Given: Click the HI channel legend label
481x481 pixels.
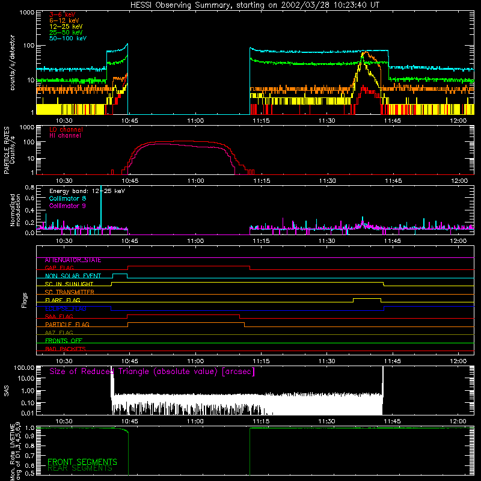Looking at the screenshot, I should [65, 135].
